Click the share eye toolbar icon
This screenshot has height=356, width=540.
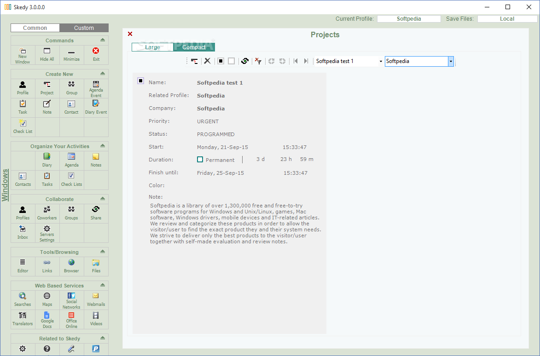tap(245, 61)
